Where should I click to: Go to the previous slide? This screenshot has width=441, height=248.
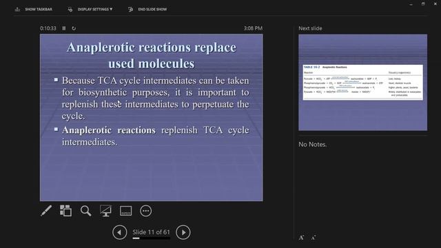pyautogui.click(x=119, y=233)
